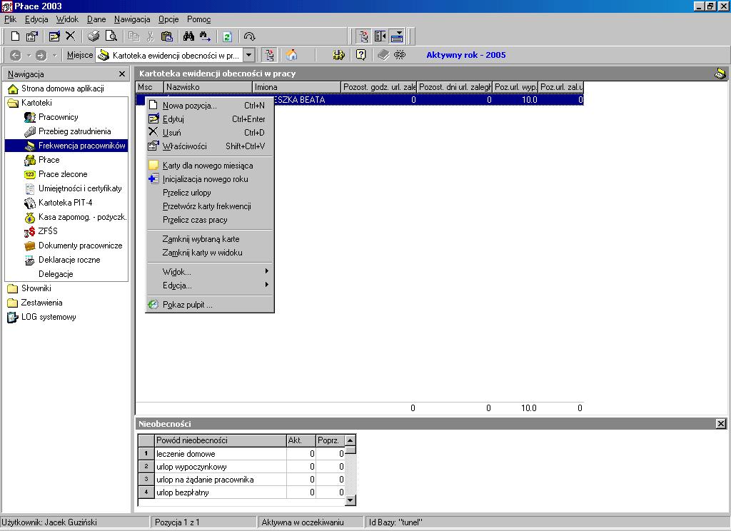
Task: Click the paste clipboard toolbar icon
Action: (166, 36)
